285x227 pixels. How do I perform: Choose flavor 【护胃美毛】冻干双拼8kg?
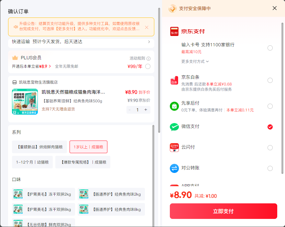[43, 210]
